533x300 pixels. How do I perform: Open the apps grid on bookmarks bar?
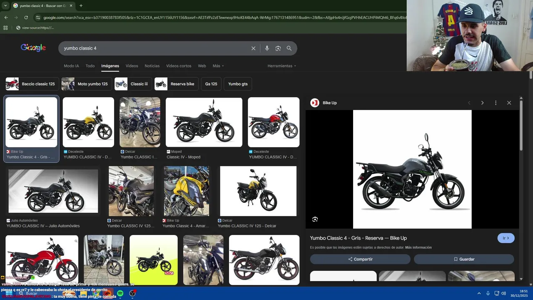pyautogui.click(x=5, y=28)
